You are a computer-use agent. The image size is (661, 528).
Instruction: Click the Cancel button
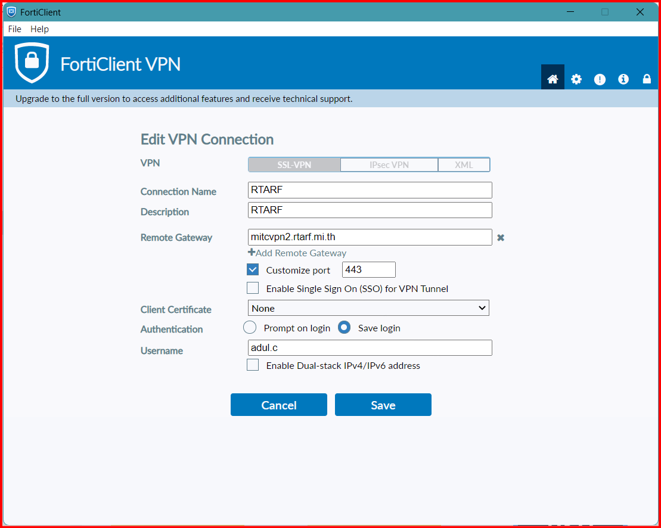279,405
